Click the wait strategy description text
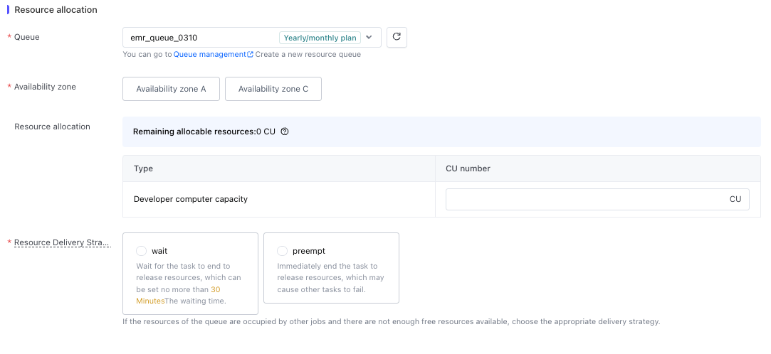Viewport: 771px width, 354px height. tap(190, 284)
